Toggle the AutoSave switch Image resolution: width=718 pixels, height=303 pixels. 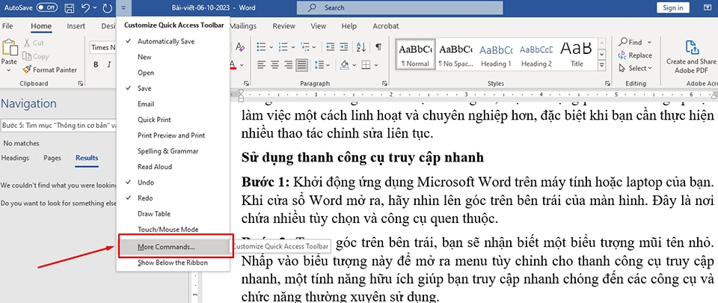[46, 7]
